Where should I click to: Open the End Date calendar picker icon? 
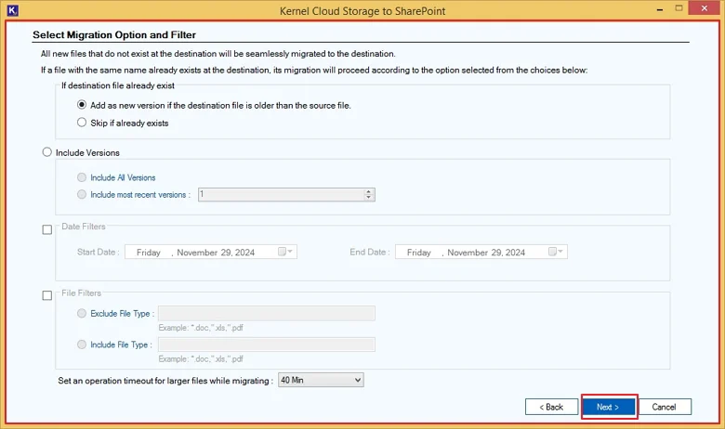click(555, 252)
